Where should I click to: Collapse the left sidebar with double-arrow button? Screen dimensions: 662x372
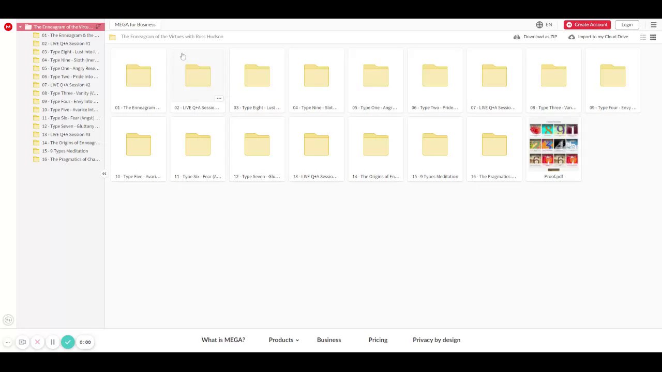tap(104, 174)
